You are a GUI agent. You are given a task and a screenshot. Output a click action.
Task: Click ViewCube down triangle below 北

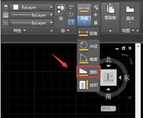coord(109,66)
